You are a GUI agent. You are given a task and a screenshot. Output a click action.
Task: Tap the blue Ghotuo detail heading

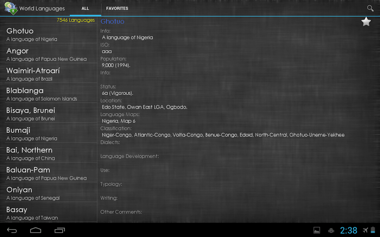(112, 21)
